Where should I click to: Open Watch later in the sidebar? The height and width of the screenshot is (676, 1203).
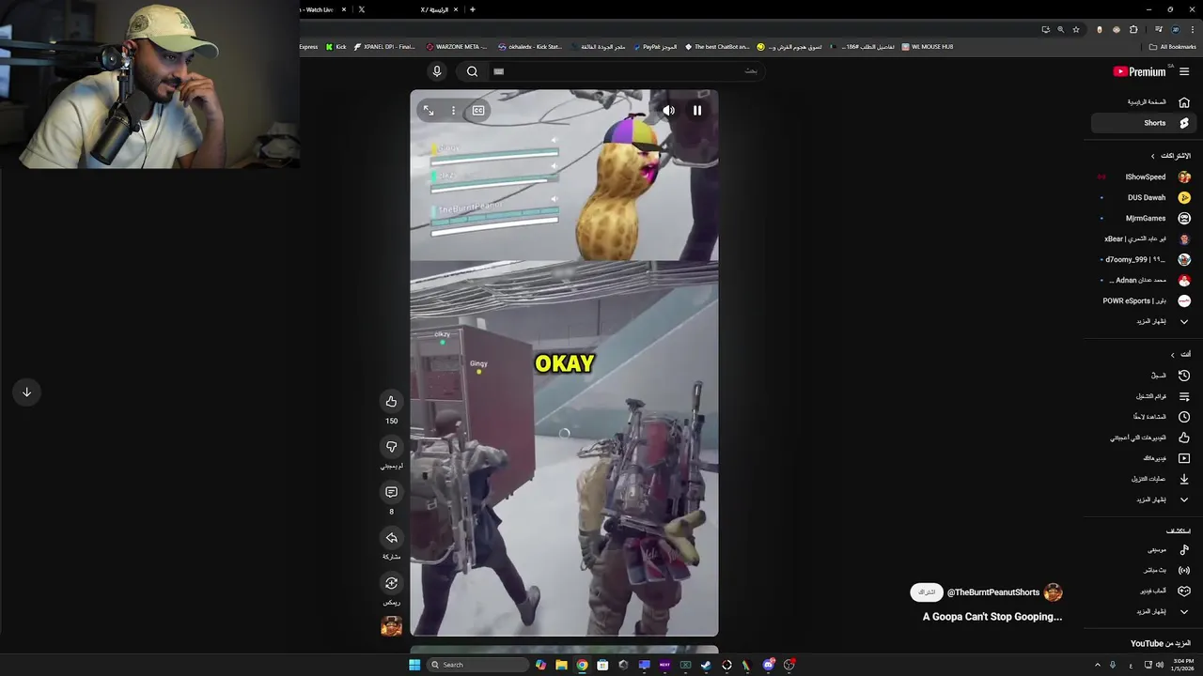pyautogui.click(x=1144, y=417)
